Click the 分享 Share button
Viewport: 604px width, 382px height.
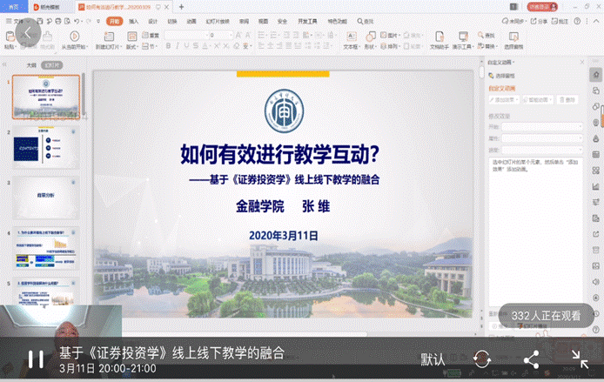(539, 21)
